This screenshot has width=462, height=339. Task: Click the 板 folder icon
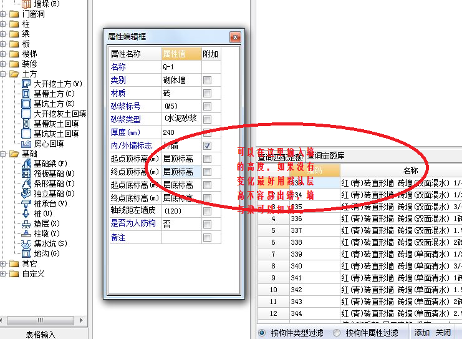(14, 44)
